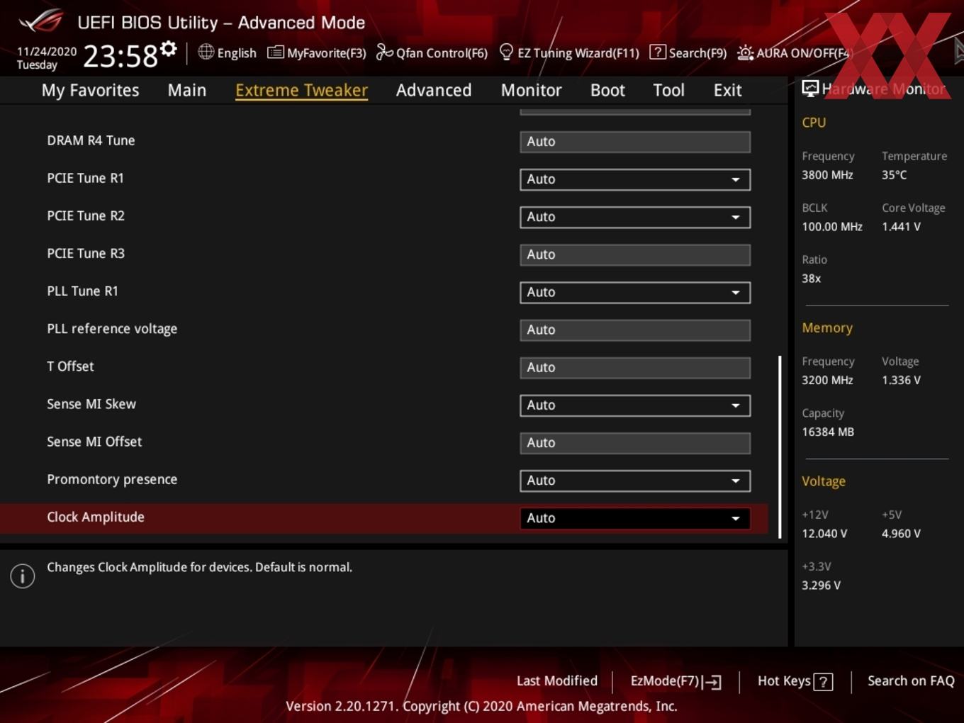Click the Memory capacity 16384 MB value
The image size is (964, 723).
click(x=828, y=432)
